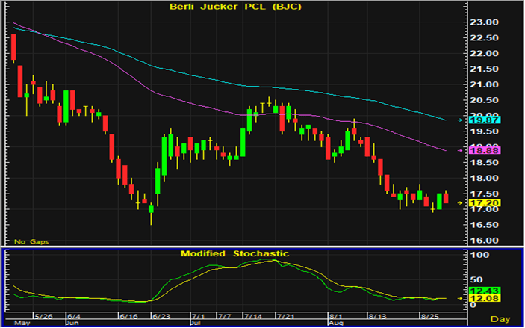Click the magenta 18.88 moving average label
The height and width of the screenshot is (328, 525).
[476, 151]
